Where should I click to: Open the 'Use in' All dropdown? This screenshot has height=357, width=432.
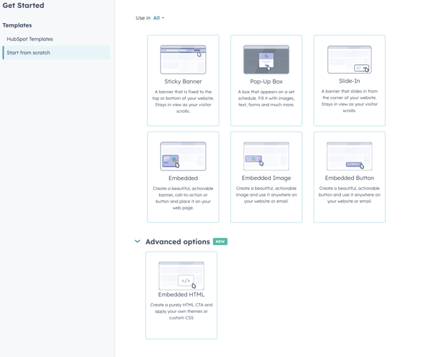point(159,18)
